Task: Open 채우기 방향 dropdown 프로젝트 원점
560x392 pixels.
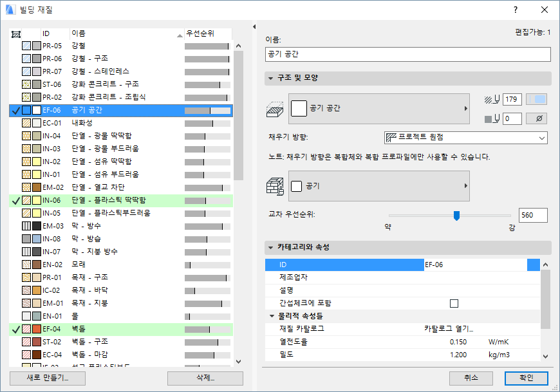Action: point(466,138)
